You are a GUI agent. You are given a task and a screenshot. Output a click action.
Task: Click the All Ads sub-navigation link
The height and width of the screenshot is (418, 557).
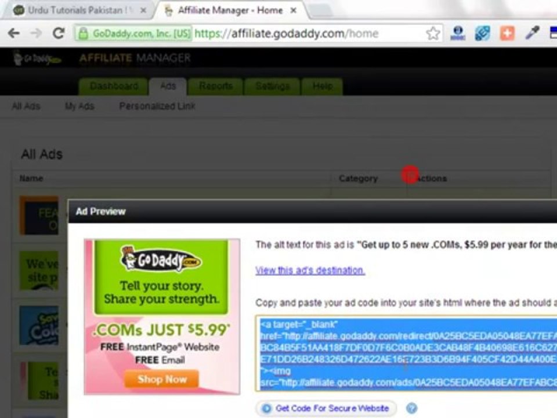(x=26, y=106)
